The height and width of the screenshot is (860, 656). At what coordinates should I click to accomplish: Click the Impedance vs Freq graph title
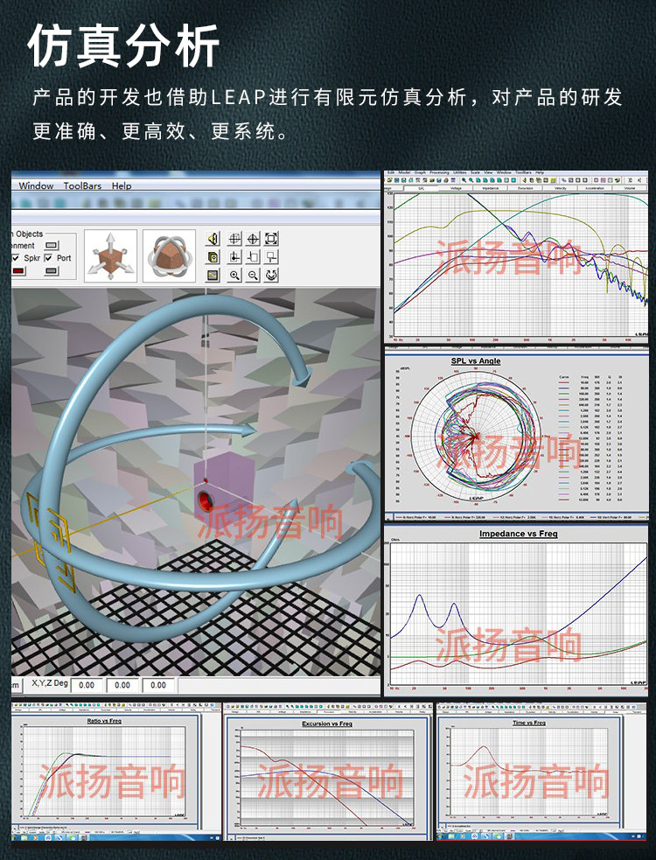[x=519, y=534]
